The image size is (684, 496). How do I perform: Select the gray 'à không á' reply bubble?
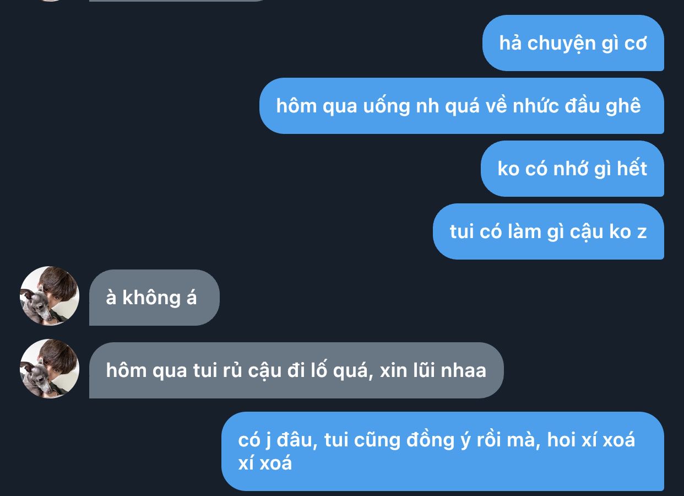coord(154,298)
